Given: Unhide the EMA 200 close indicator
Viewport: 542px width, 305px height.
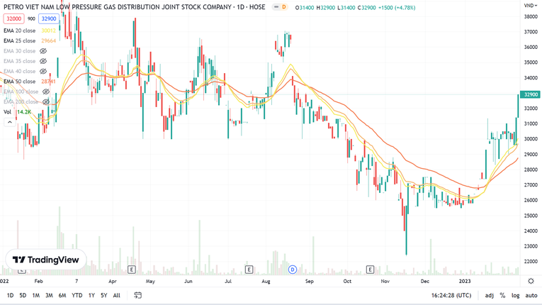Looking at the screenshot, I should 46,101.
